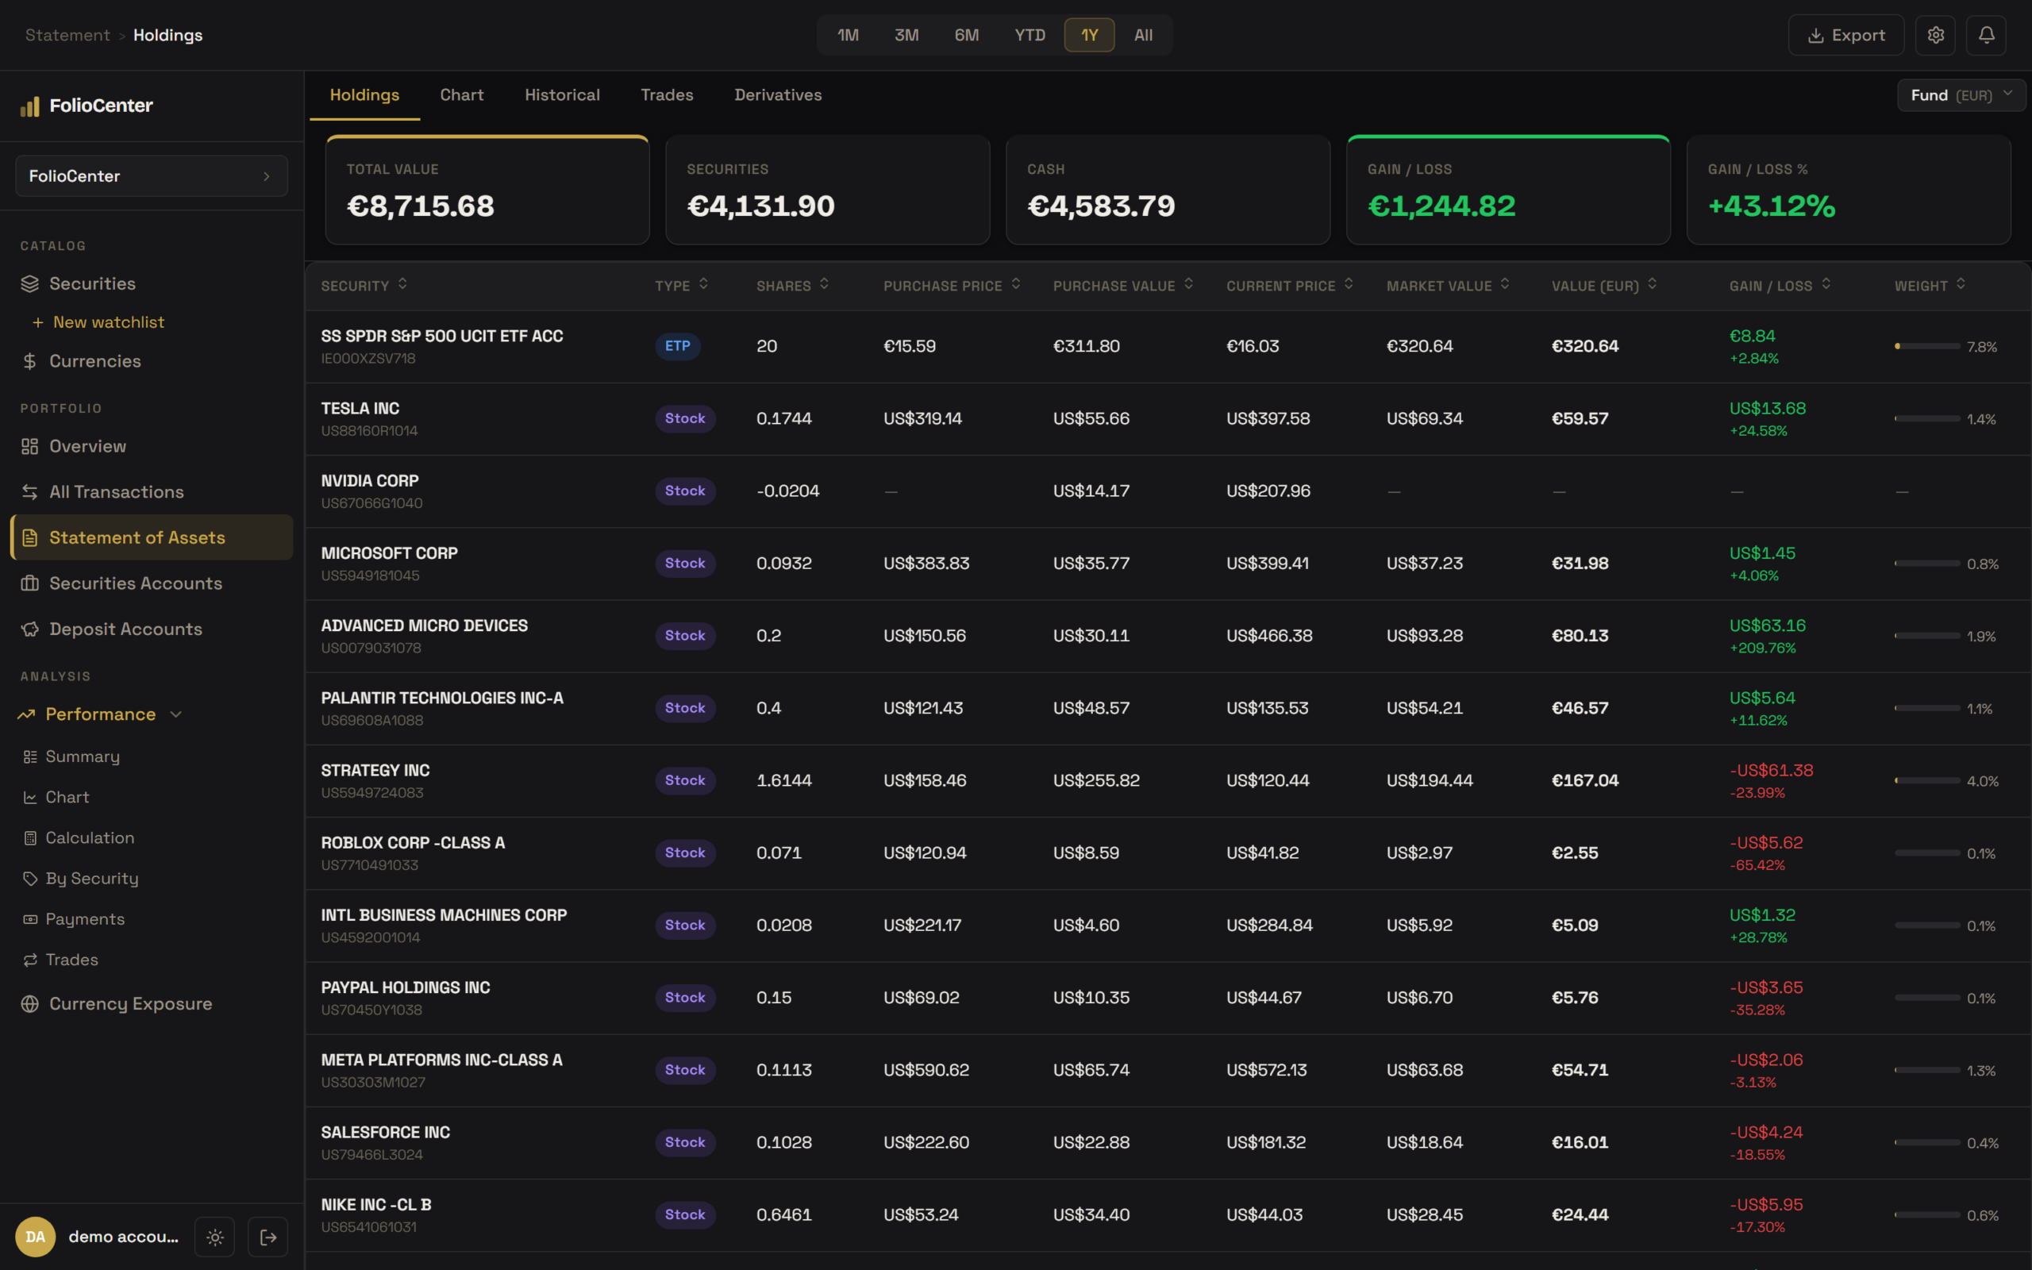Viewport: 2032px width, 1270px height.
Task: Click the SS SPDR S&P 500 weight bar
Action: coord(1927,346)
